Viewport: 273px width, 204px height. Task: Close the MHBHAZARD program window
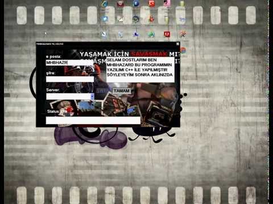tap(177, 44)
